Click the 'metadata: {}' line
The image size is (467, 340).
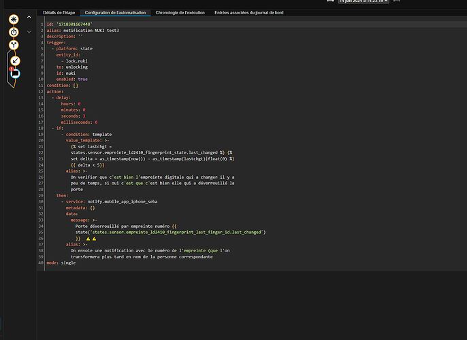tap(80, 208)
